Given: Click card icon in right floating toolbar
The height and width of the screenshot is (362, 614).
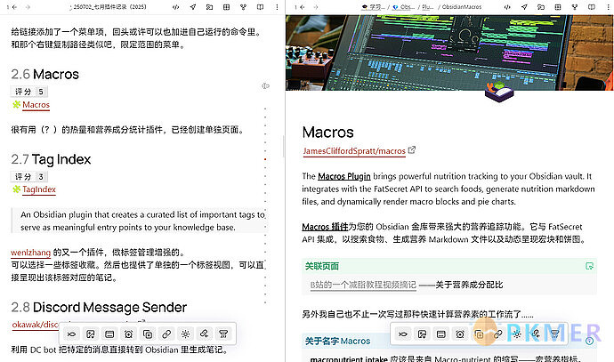Looking at the screenshot, I should click(440, 334).
